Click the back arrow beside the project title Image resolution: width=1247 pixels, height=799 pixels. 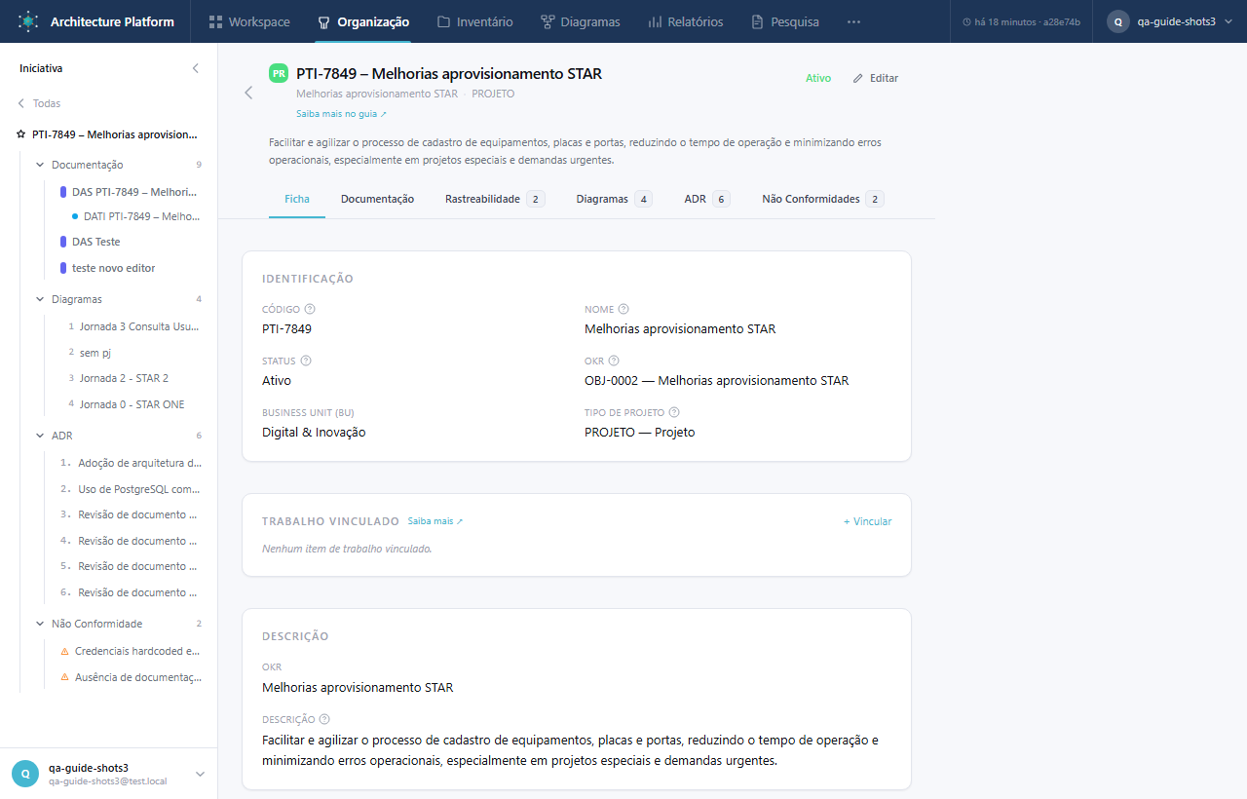248,93
